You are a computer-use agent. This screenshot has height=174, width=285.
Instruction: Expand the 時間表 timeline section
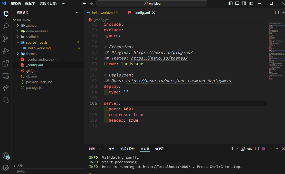point(48,171)
